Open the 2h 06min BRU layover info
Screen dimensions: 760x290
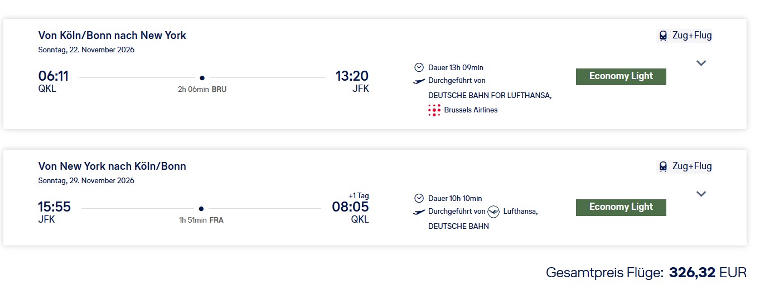click(x=202, y=89)
